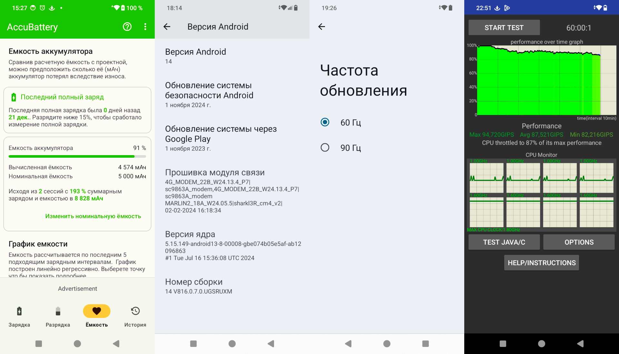The image size is (619, 354).
Task: Select the 60 Гц radio button
Action: [x=325, y=122]
